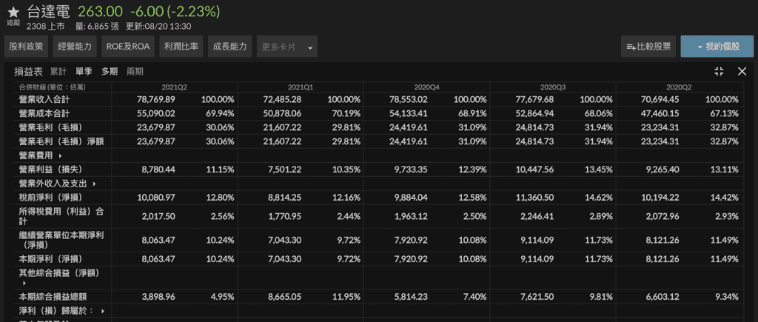The image size is (758, 322).
Task: Select the 多期 option
Action: 110,72
